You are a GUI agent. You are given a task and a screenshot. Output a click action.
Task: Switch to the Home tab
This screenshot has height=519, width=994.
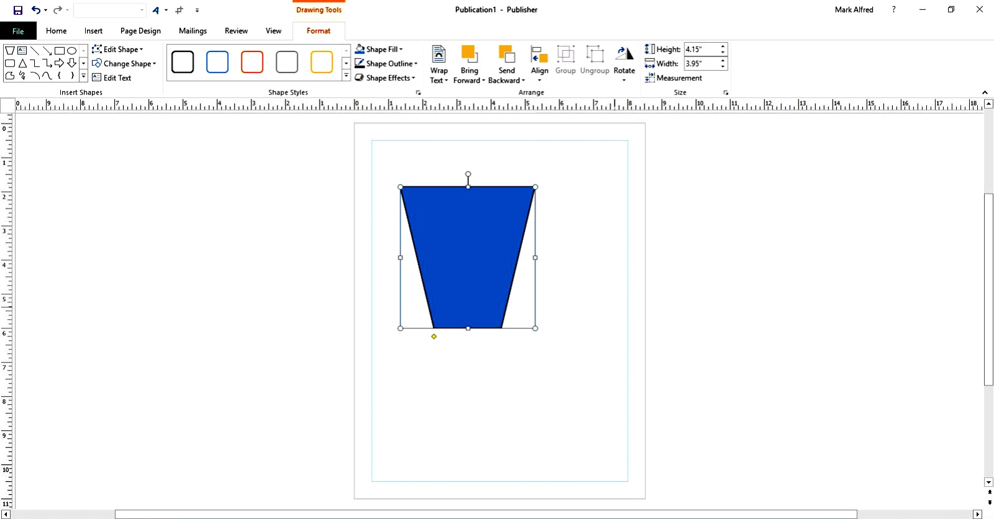click(56, 31)
